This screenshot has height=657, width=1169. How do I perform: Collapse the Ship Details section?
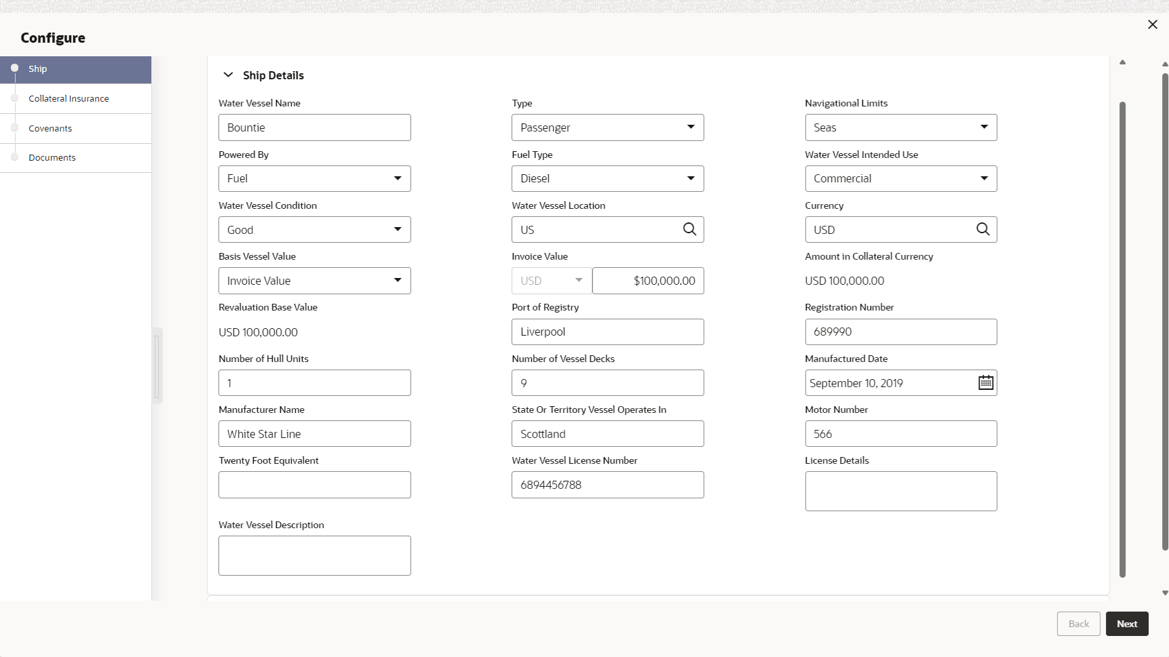[x=229, y=75]
